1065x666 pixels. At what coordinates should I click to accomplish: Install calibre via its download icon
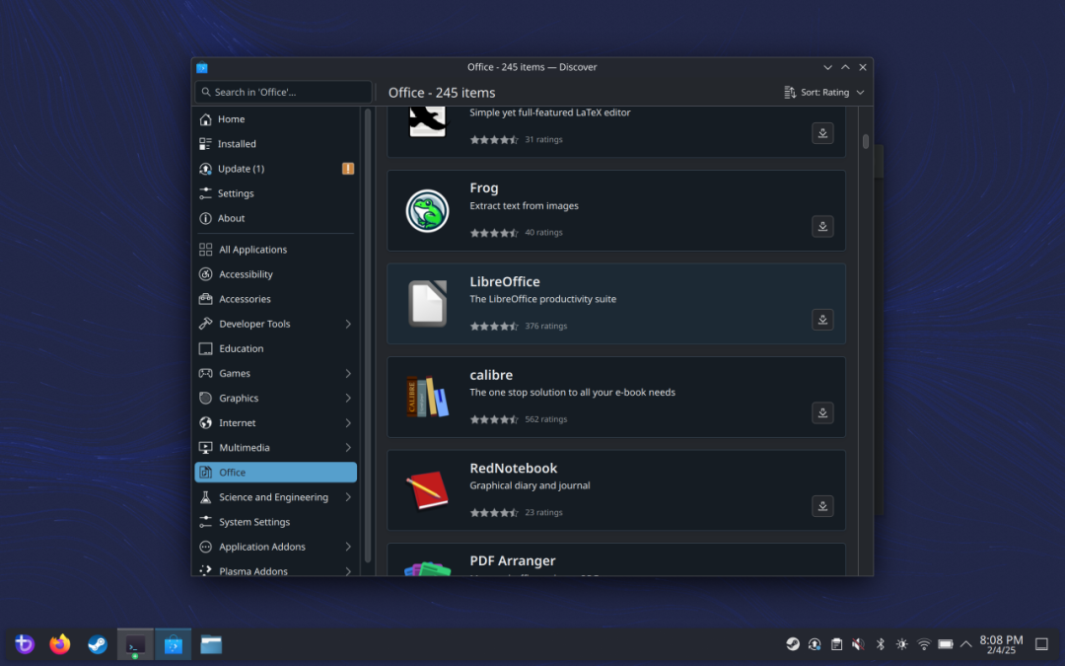(822, 412)
